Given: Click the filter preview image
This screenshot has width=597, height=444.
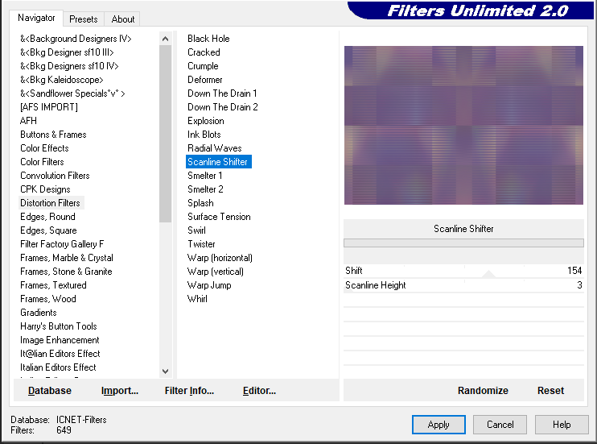Looking at the screenshot, I should 463,125.
